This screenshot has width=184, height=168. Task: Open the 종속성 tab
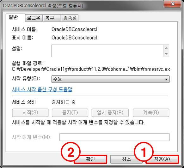[x=70, y=18]
